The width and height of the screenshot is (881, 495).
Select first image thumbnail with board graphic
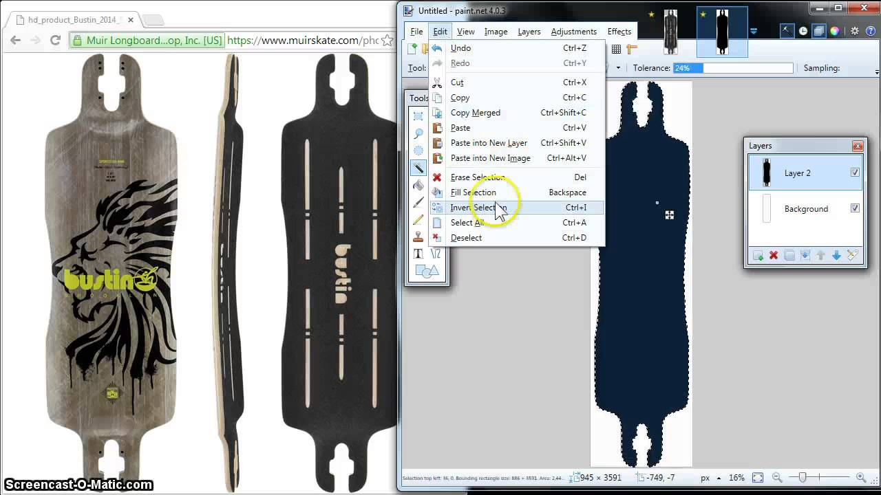coord(670,32)
